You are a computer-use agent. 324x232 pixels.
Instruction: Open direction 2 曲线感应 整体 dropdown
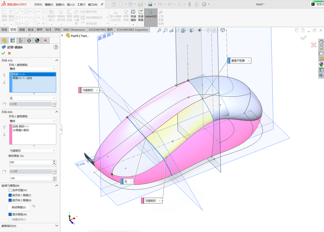[x=33, y=121]
